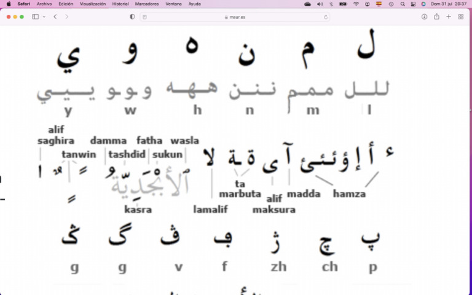Toggle the Safari sidebar

(35, 17)
